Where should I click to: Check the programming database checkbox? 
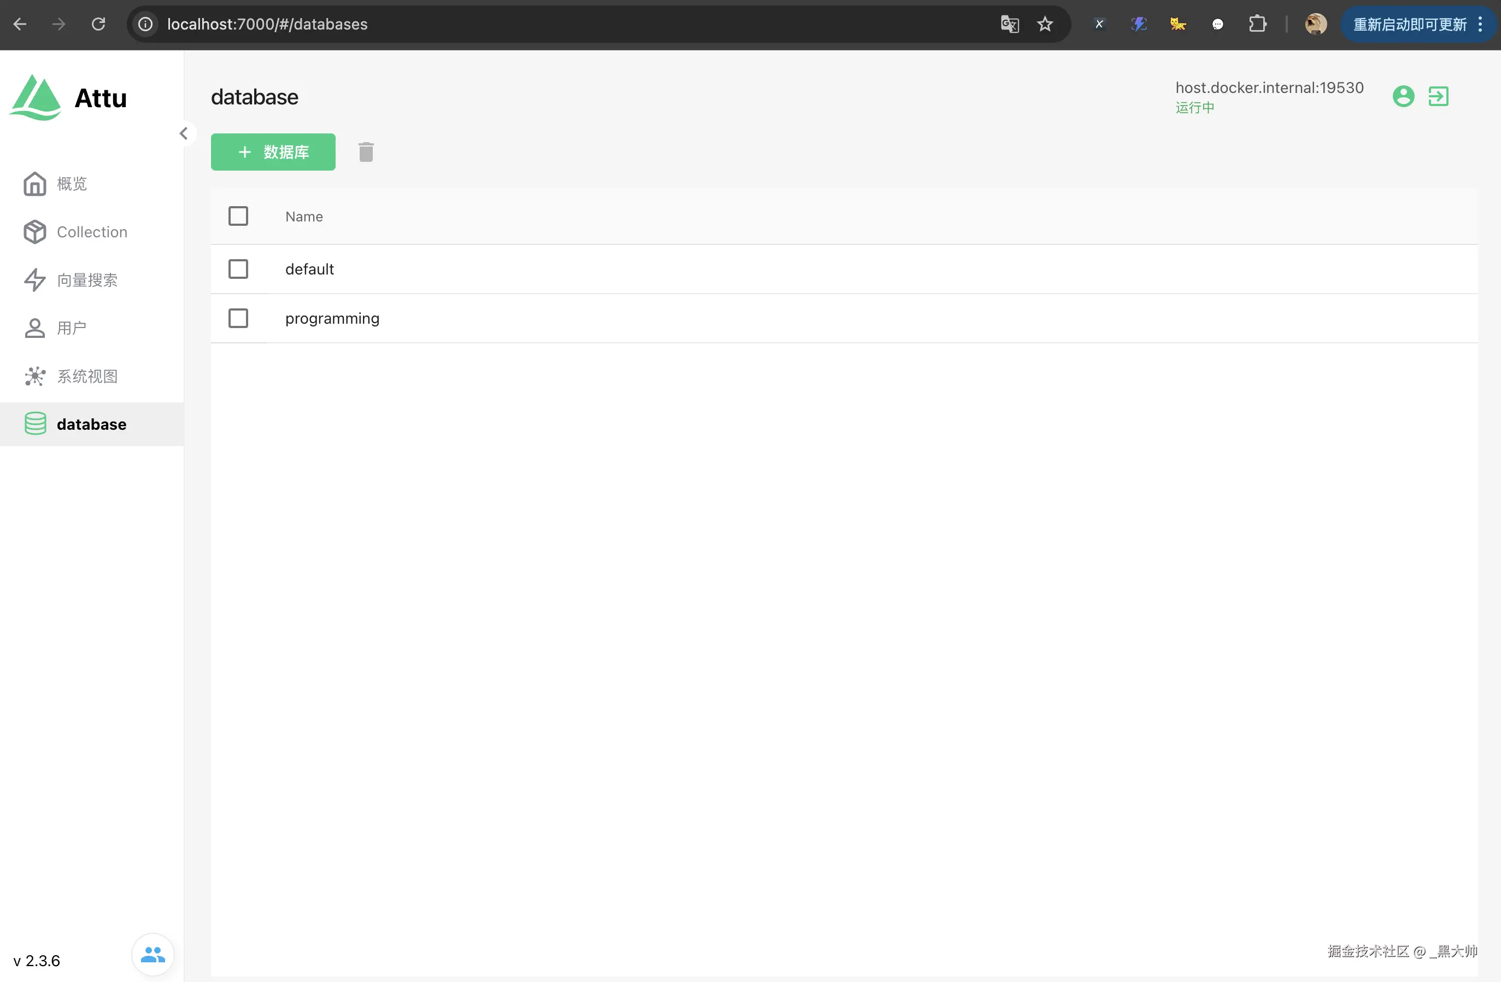click(238, 319)
